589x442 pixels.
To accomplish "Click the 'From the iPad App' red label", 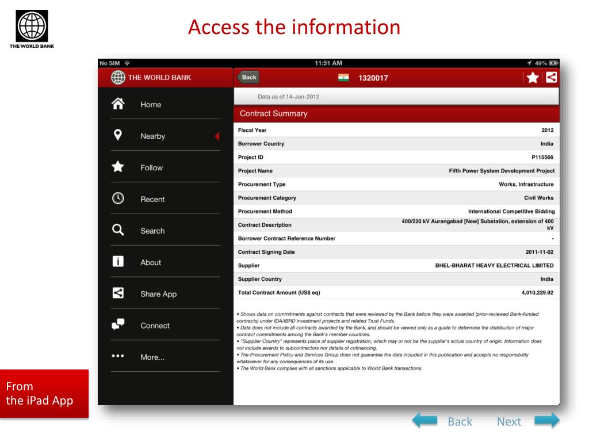I will click(x=44, y=394).
